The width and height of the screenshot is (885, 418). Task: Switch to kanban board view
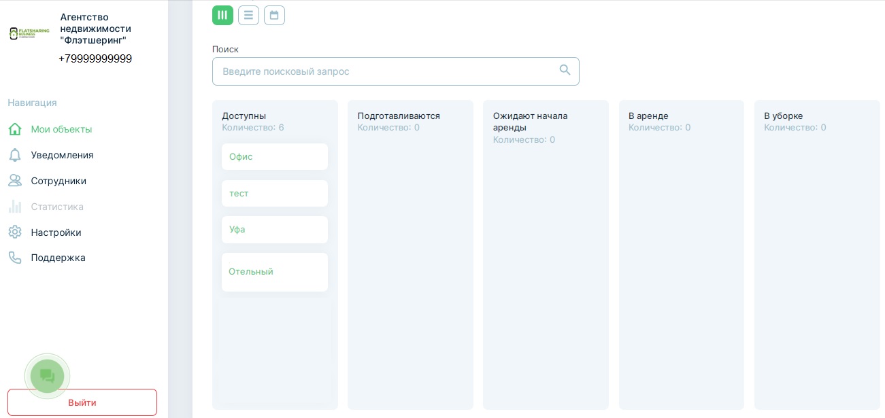[x=222, y=15]
